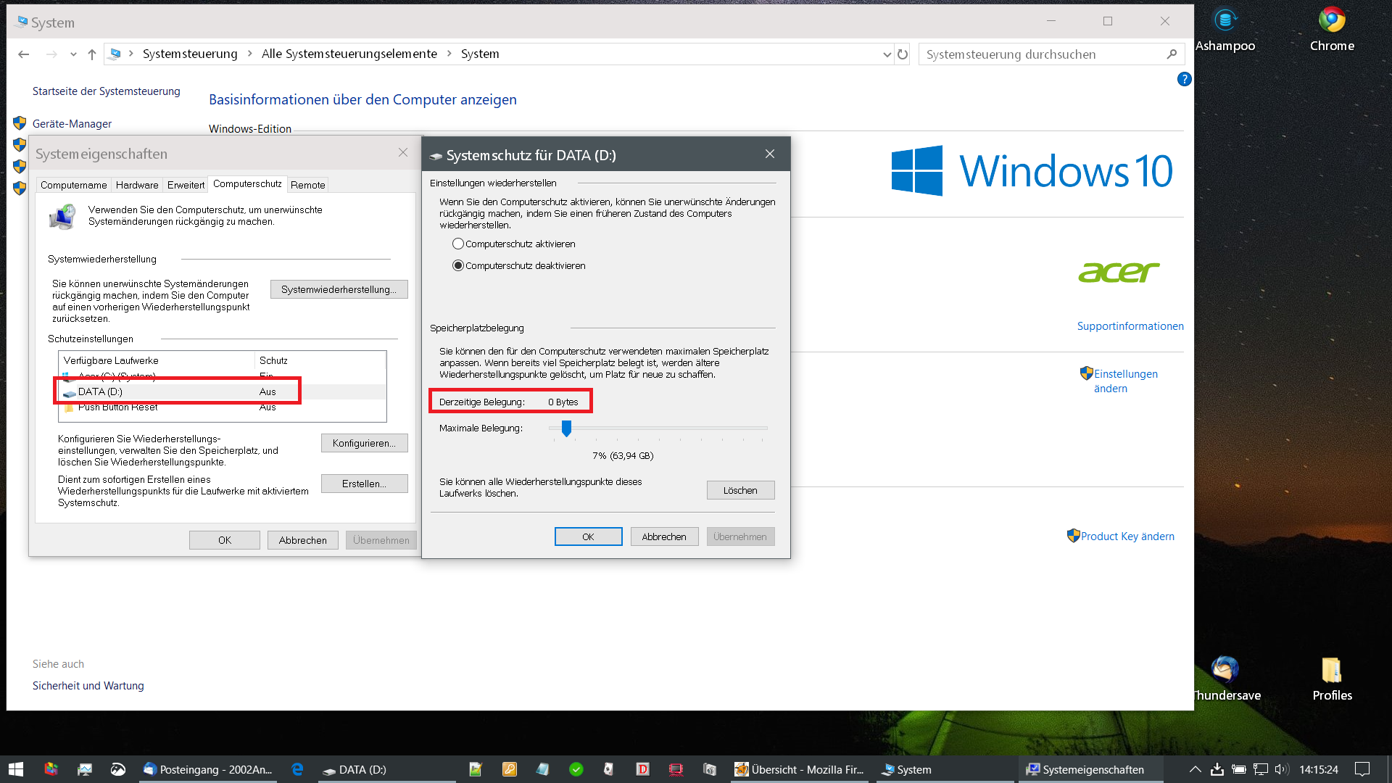The width and height of the screenshot is (1392, 783).
Task: Expand the address bar history dropdown
Action: (887, 54)
